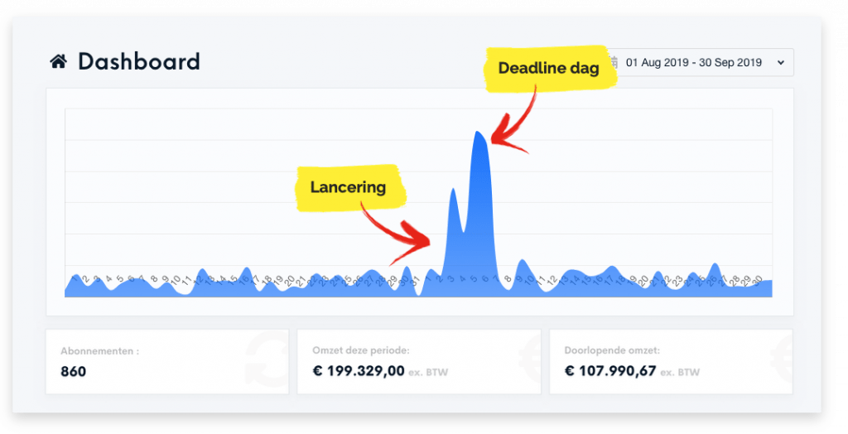The height and width of the screenshot is (434, 848).
Task: Click the yellow Deadline dag label
Action: (548, 69)
